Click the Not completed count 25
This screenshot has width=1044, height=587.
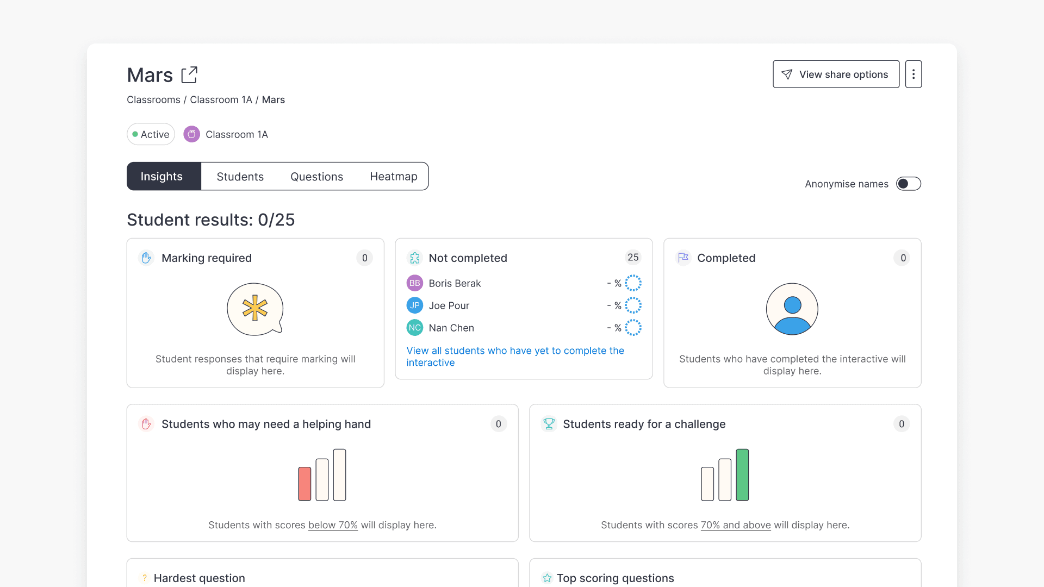633,257
